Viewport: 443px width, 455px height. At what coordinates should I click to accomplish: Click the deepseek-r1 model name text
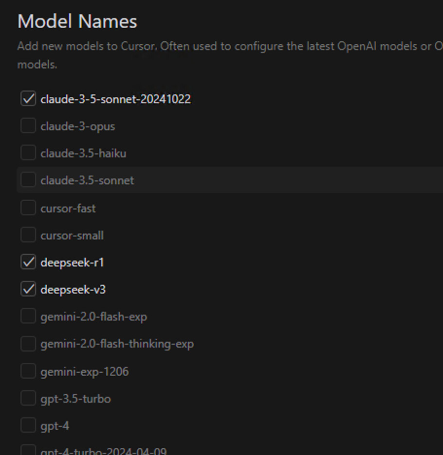click(72, 262)
